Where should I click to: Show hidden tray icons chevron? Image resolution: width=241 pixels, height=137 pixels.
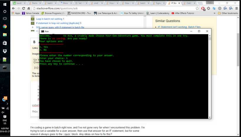7,104
